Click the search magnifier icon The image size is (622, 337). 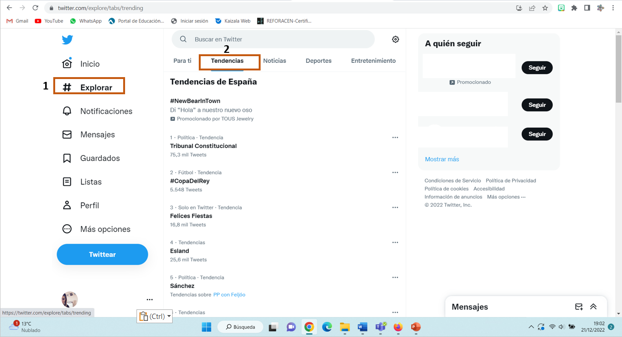[183, 40]
